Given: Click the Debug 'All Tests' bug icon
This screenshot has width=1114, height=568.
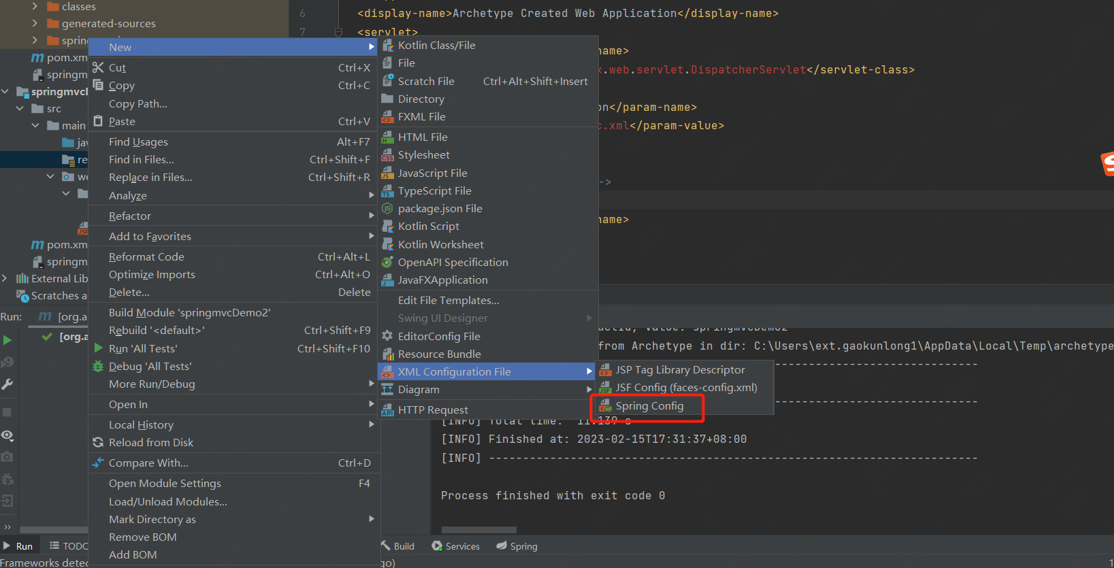Looking at the screenshot, I should [98, 367].
